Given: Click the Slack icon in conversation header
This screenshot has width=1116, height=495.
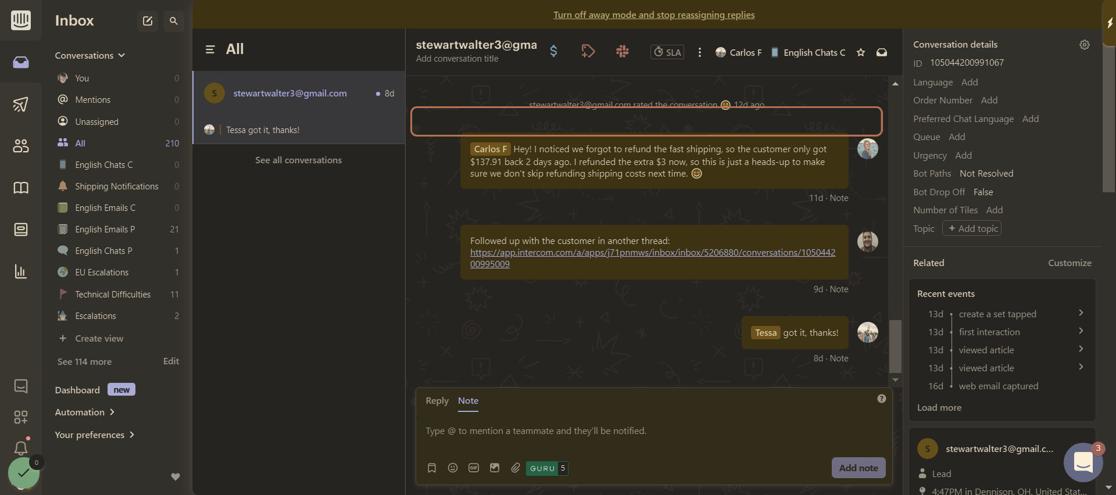Looking at the screenshot, I should pyautogui.click(x=623, y=52).
